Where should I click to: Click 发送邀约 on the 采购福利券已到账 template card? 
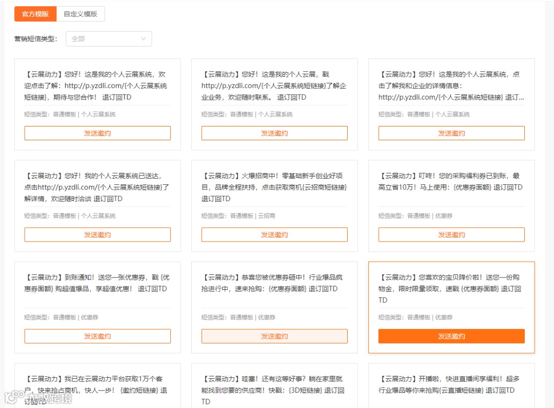451,235
